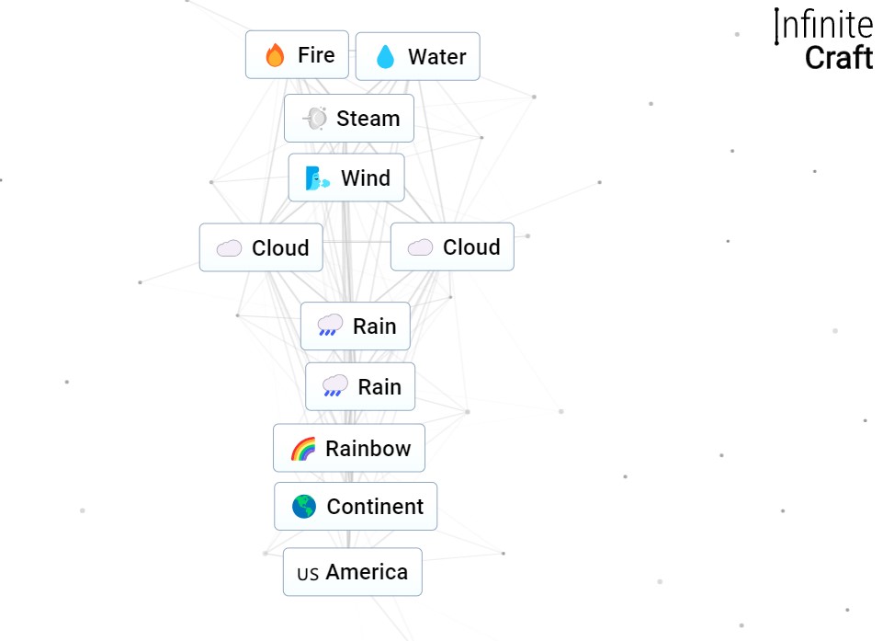Select the America text label
Screen dimensions: 883x641
point(367,572)
